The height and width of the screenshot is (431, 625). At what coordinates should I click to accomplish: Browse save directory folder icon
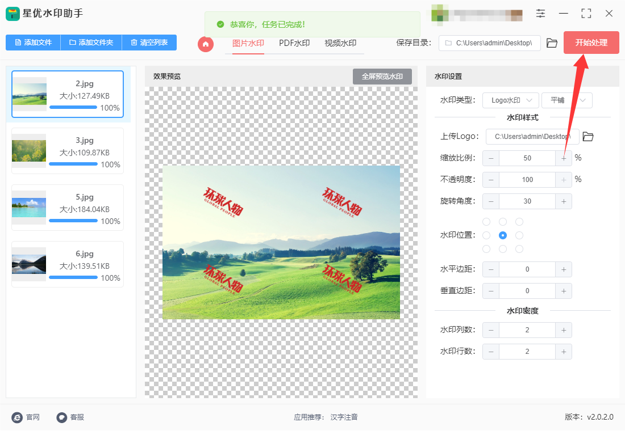tap(552, 43)
